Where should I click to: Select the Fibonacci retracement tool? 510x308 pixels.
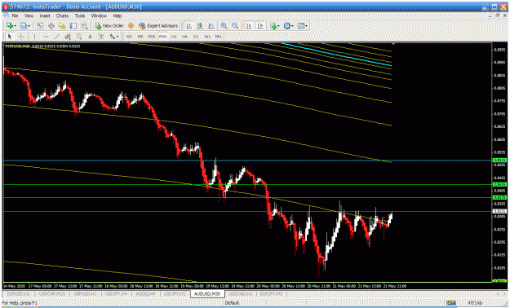tap(79, 37)
